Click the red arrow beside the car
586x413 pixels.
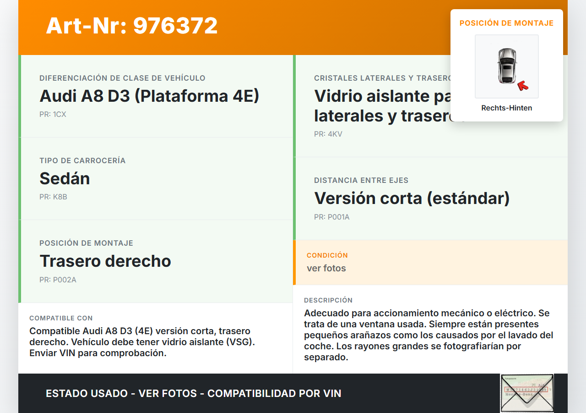point(522,86)
